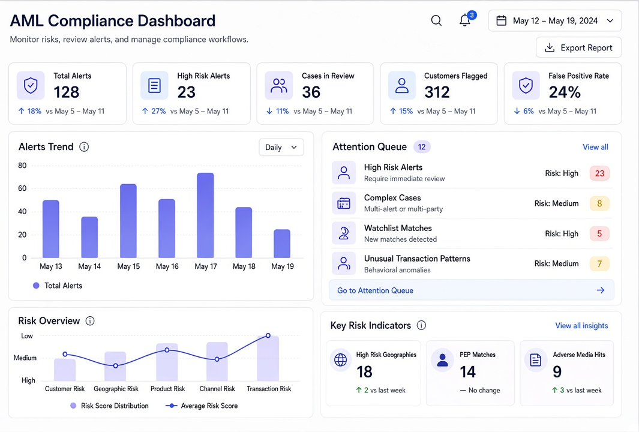Image resolution: width=639 pixels, height=432 pixels.
Task: Click the Adverse Media Hits document icon
Action: [x=535, y=360]
